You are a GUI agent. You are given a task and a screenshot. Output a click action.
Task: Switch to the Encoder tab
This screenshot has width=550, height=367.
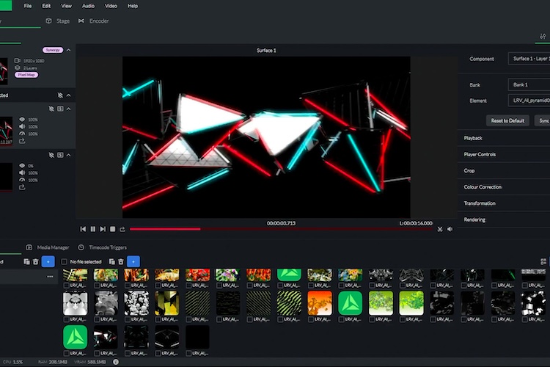(x=94, y=21)
